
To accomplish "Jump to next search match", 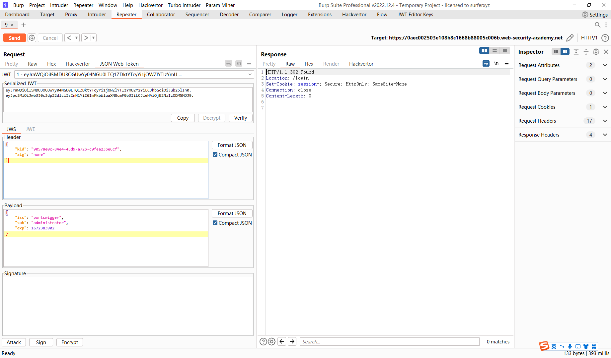I will point(292,341).
